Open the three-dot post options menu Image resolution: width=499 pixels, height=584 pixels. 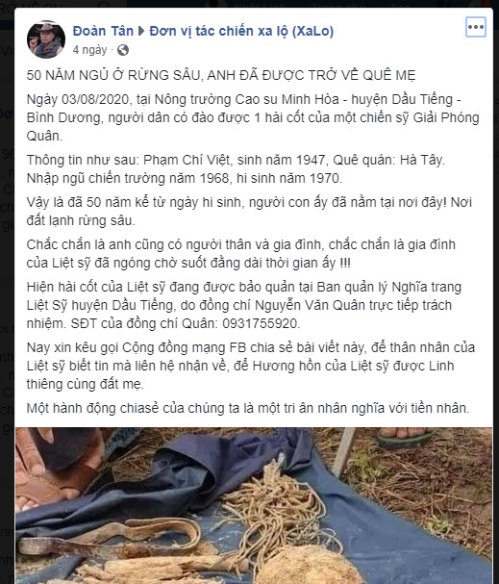(x=476, y=27)
